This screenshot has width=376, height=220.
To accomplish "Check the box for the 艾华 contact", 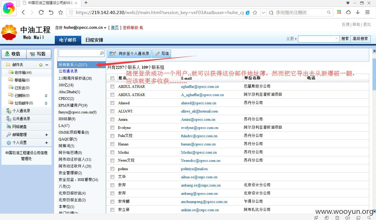I will coord(112,177).
